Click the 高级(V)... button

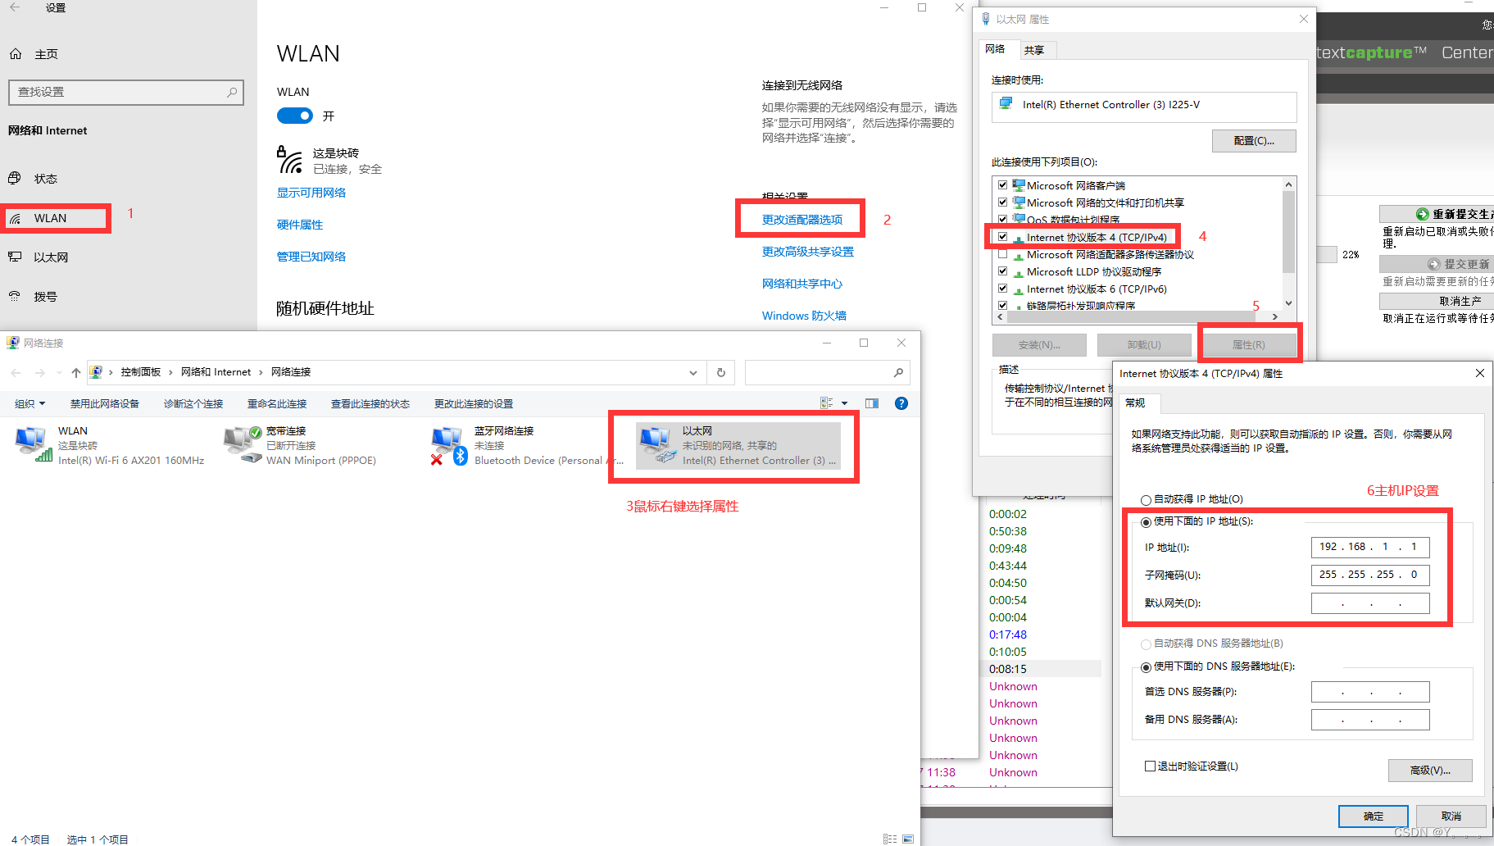coord(1429,770)
